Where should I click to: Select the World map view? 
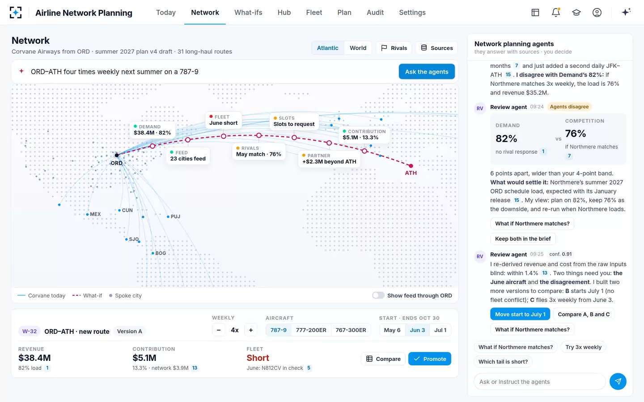point(358,48)
